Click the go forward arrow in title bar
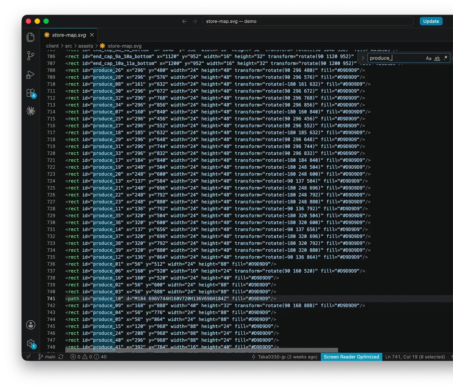 tap(194, 21)
